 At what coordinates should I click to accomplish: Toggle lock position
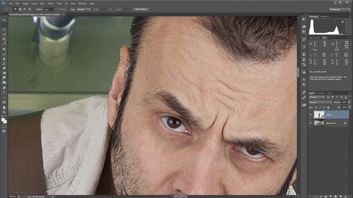[x=324, y=108]
